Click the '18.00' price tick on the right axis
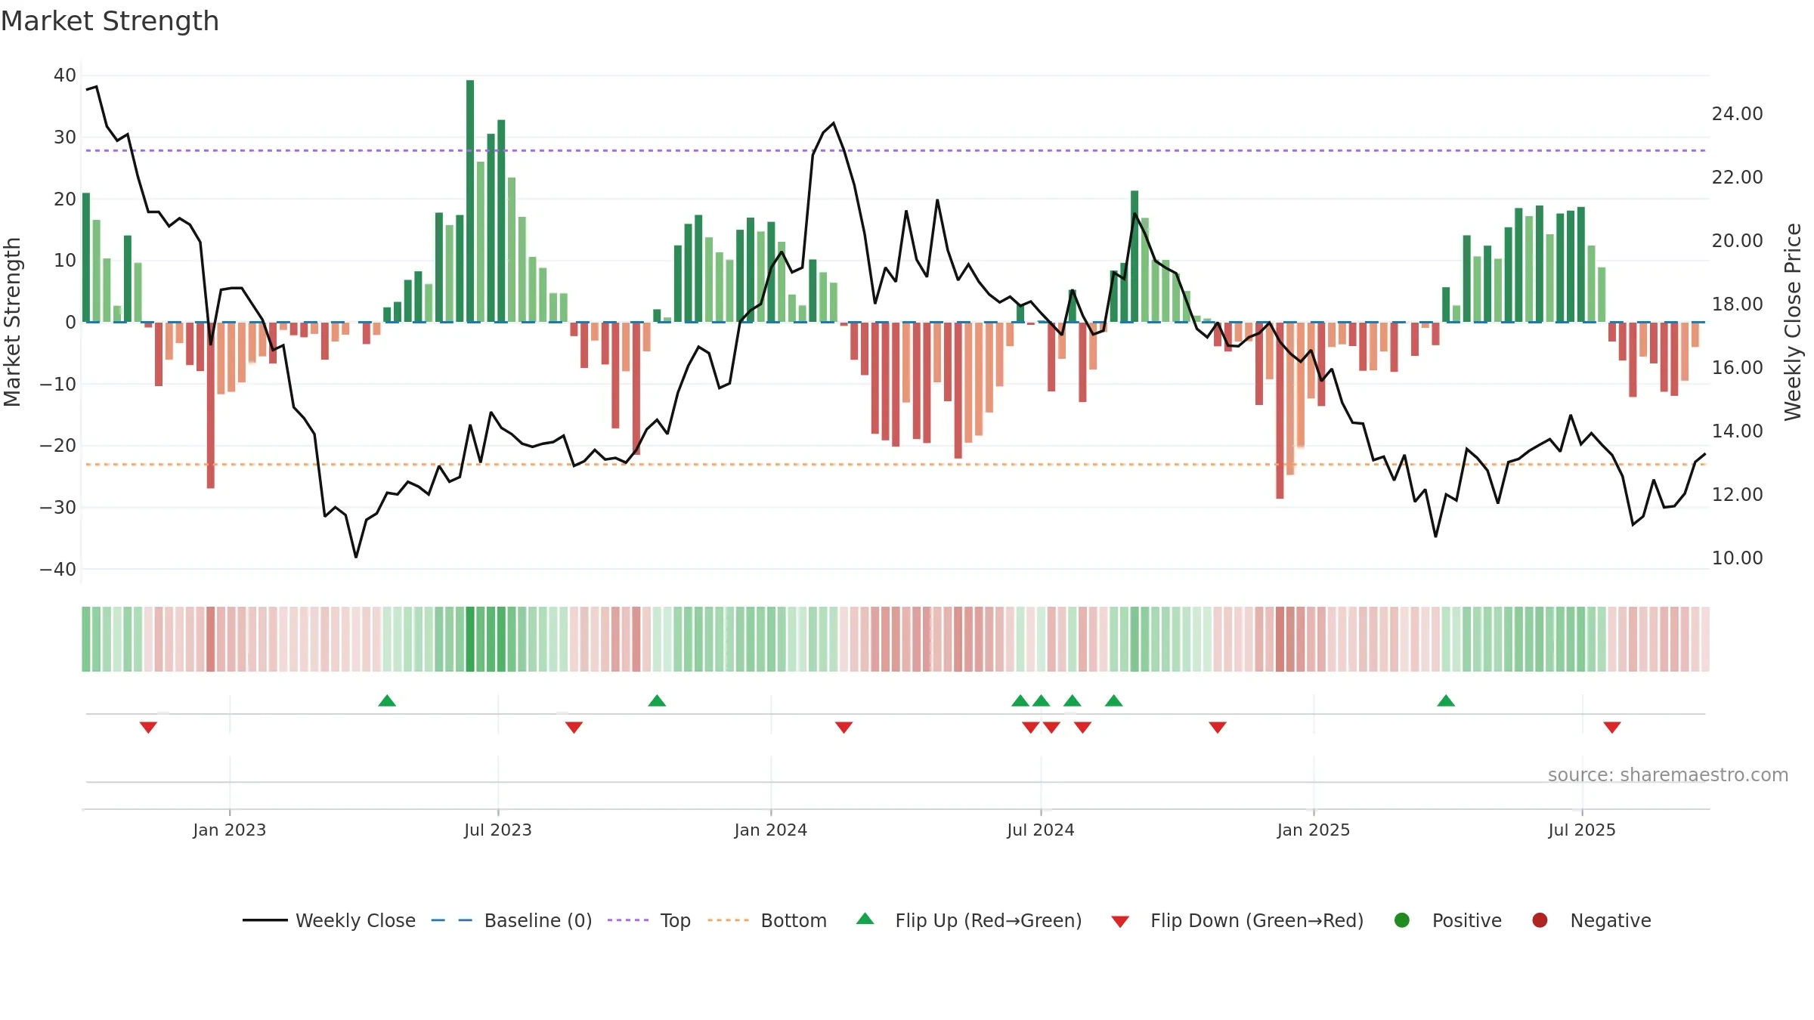Screen dimensions: 1814x1020 (1737, 304)
